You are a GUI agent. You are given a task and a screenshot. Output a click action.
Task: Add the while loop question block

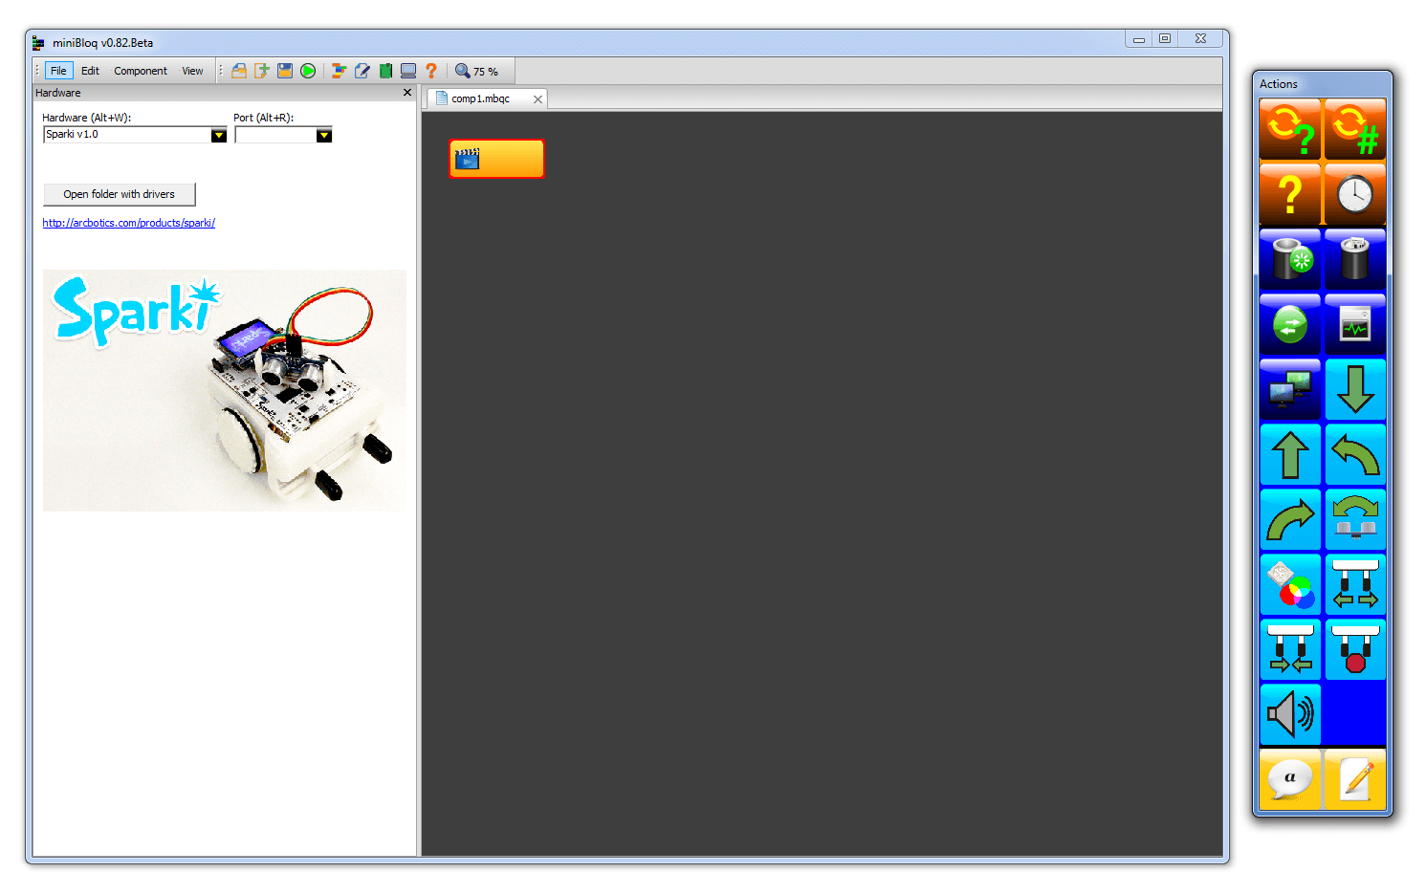click(1290, 129)
